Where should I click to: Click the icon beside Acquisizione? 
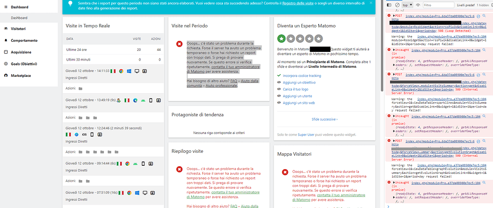point(6,52)
